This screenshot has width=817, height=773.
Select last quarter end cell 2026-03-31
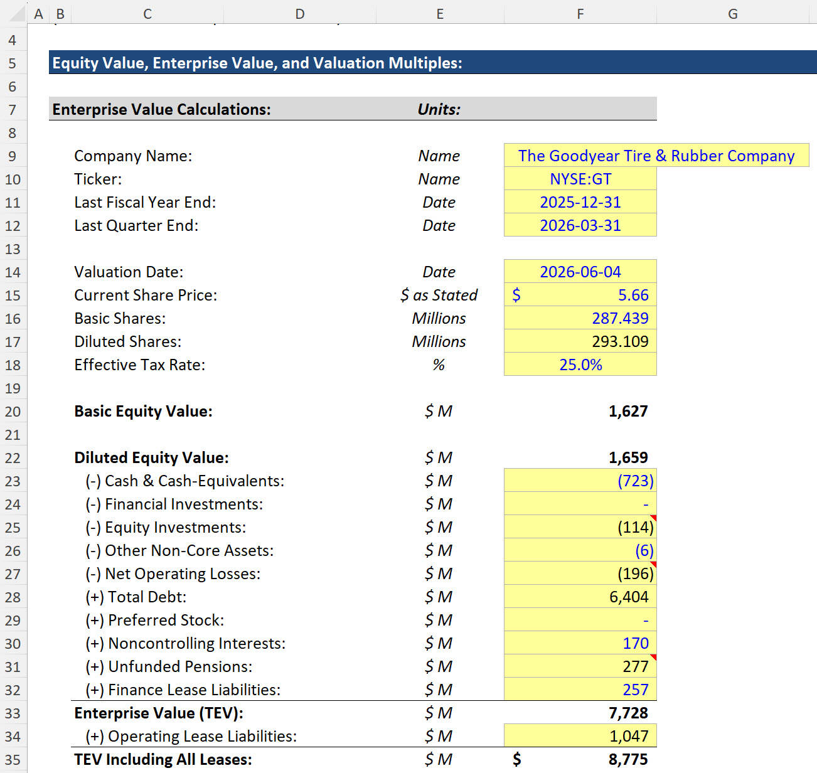point(580,225)
